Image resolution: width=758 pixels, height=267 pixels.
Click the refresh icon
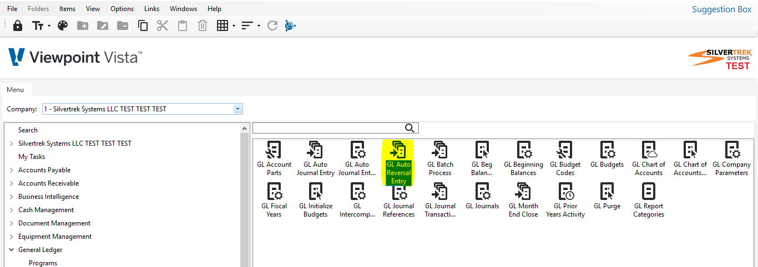click(272, 25)
